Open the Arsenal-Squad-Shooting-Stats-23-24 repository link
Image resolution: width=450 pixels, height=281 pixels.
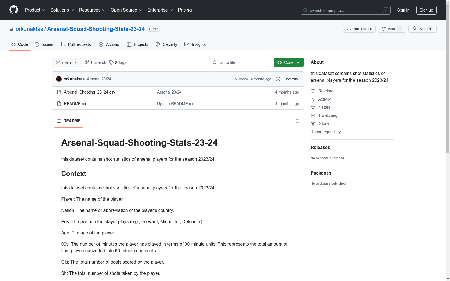(96, 29)
